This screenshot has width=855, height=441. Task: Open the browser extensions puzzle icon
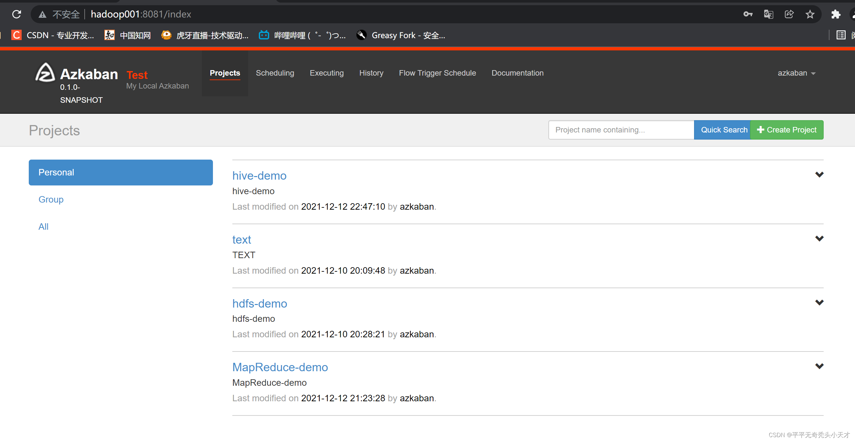[835, 14]
